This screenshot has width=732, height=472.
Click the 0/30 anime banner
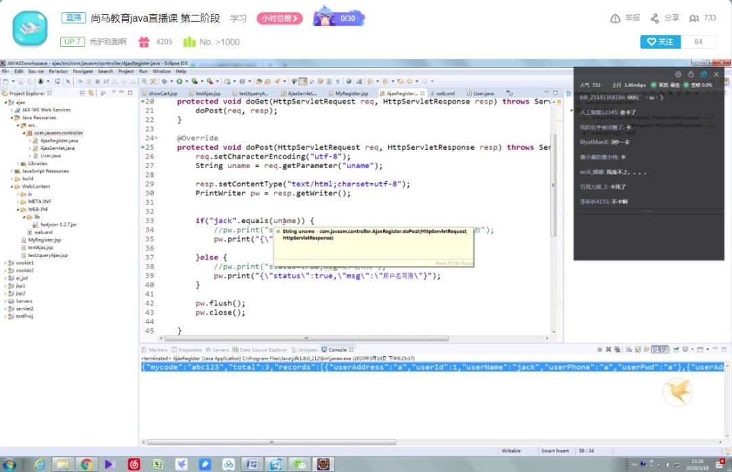[x=339, y=17]
